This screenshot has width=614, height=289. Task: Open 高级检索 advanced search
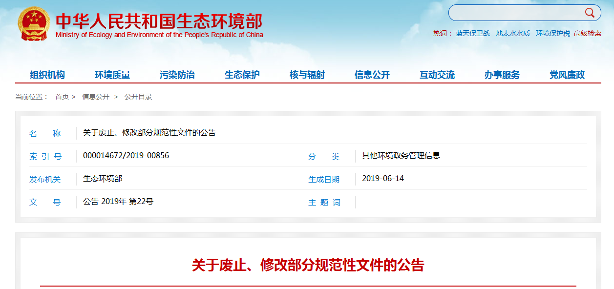tap(588, 33)
